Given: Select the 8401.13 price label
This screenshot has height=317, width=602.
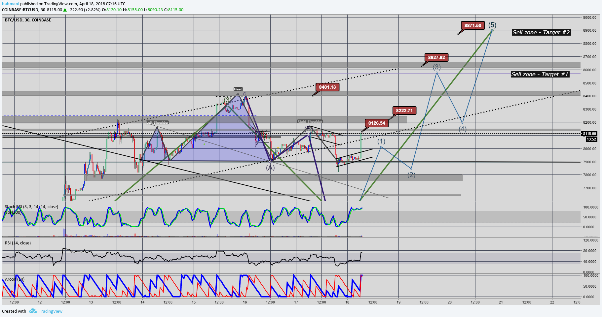Looking at the screenshot, I should 327,87.
